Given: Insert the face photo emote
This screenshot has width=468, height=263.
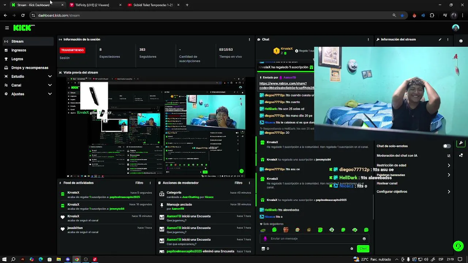Looking at the screenshot, I should pos(286,230).
